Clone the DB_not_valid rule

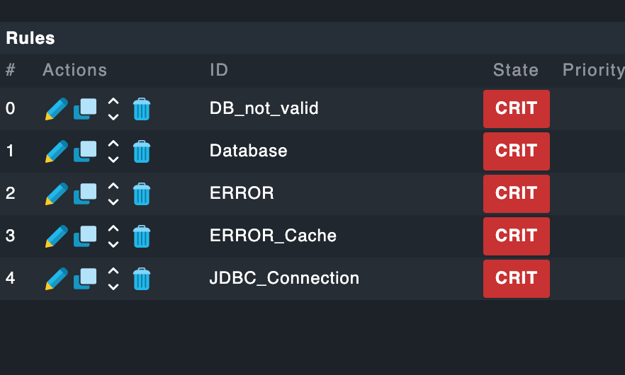pyautogui.click(x=85, y=109)
